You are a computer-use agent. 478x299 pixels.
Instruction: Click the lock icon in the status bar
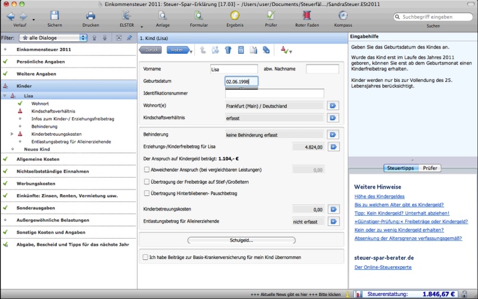tap(464, 294)
